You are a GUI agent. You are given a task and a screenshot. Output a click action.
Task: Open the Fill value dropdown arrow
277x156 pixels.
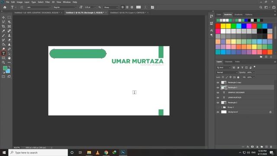(x=254, y=77)
